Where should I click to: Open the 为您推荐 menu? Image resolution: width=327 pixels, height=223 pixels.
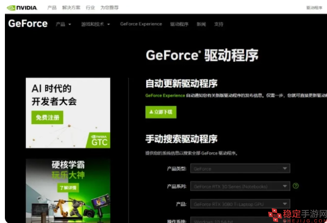click(109, 8)
